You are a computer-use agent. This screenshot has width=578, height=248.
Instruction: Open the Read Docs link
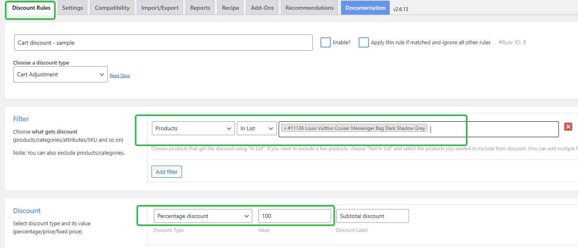click(x=119, y=75)
